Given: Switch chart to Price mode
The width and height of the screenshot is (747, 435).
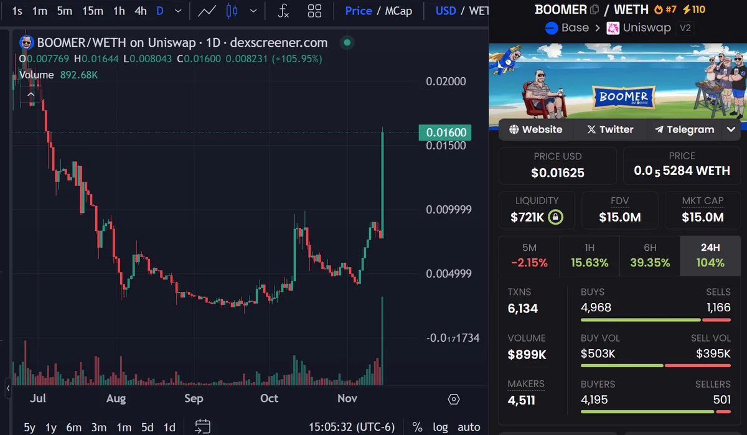Looking at the screenshot, I should coord(359,11).
